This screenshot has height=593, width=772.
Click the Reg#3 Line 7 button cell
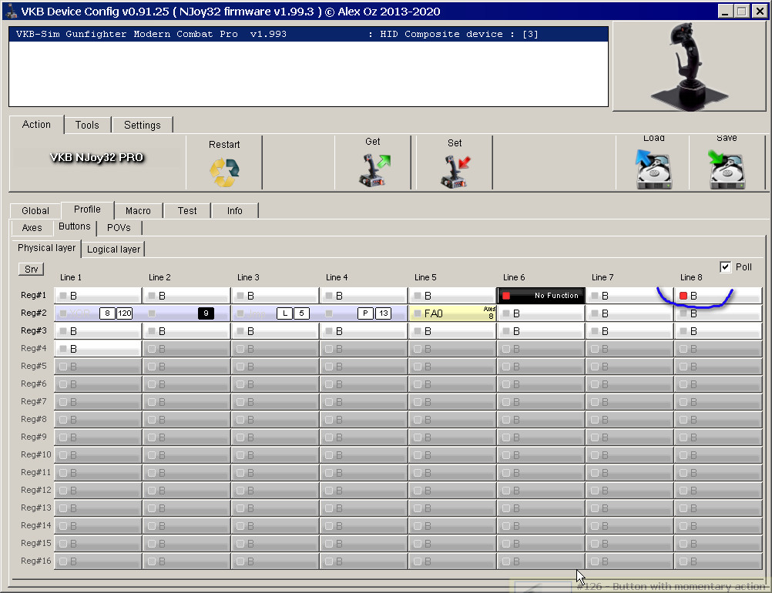(x=629, y=330)
